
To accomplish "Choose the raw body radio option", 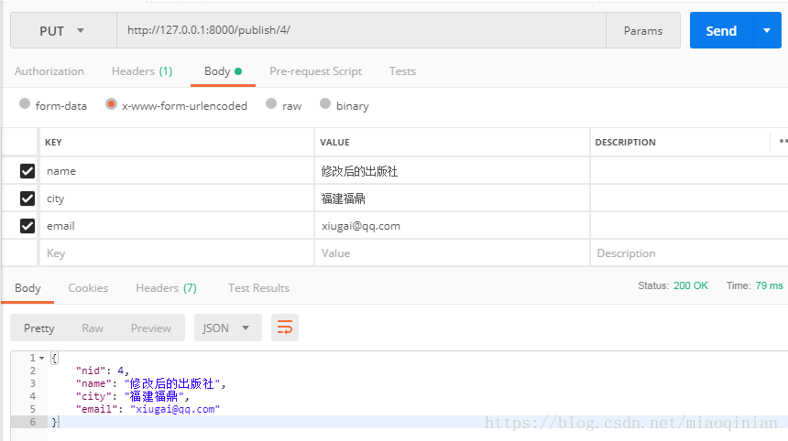I will (x=271, y=104).
